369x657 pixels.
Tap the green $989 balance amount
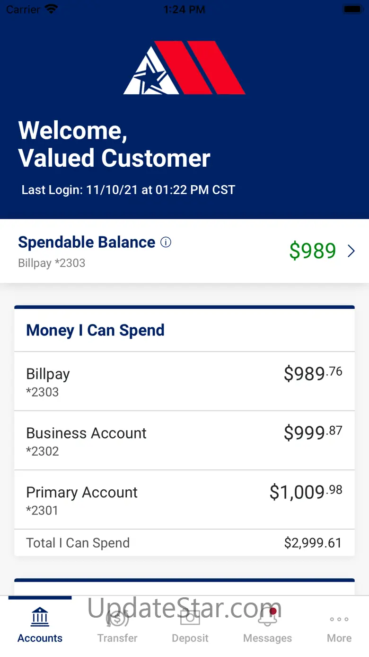pyautogui.click(x=313, y=251)
